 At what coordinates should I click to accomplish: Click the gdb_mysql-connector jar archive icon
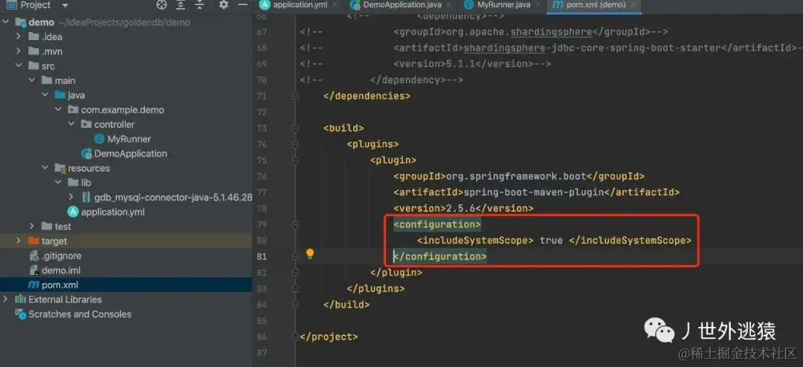pyautogui.click(x=86, y=197)
